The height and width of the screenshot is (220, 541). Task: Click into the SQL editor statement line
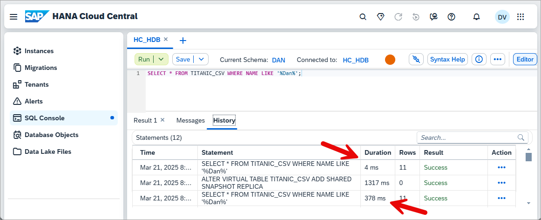[x=224, y=74]
